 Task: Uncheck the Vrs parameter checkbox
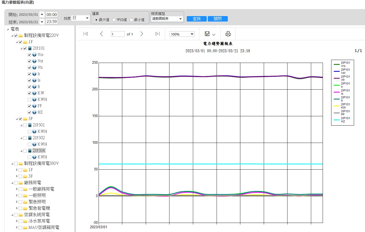(29, 55)
